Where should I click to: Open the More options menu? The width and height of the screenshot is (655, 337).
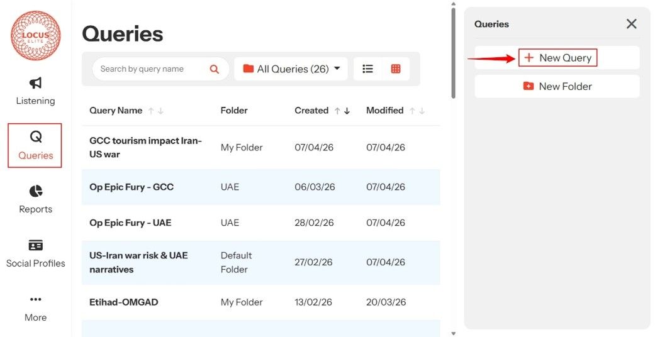pos(35,307)
